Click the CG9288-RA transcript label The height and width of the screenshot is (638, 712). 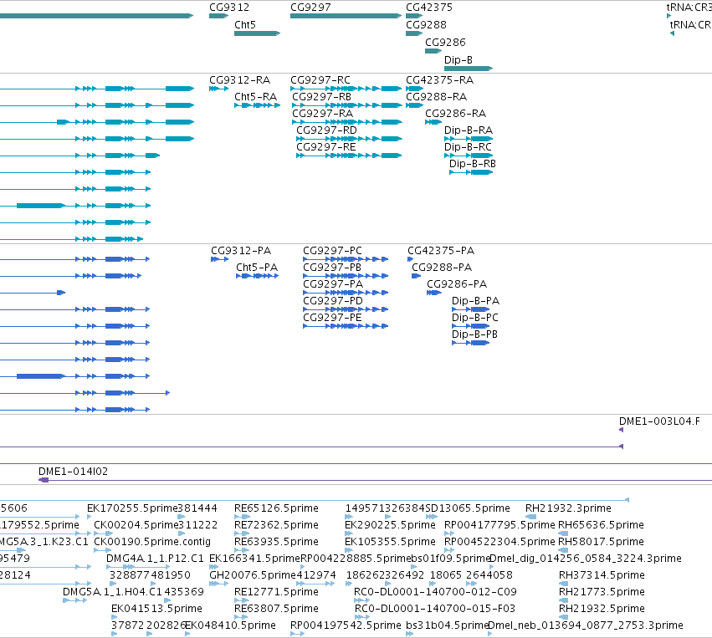[x=437, y=97]
